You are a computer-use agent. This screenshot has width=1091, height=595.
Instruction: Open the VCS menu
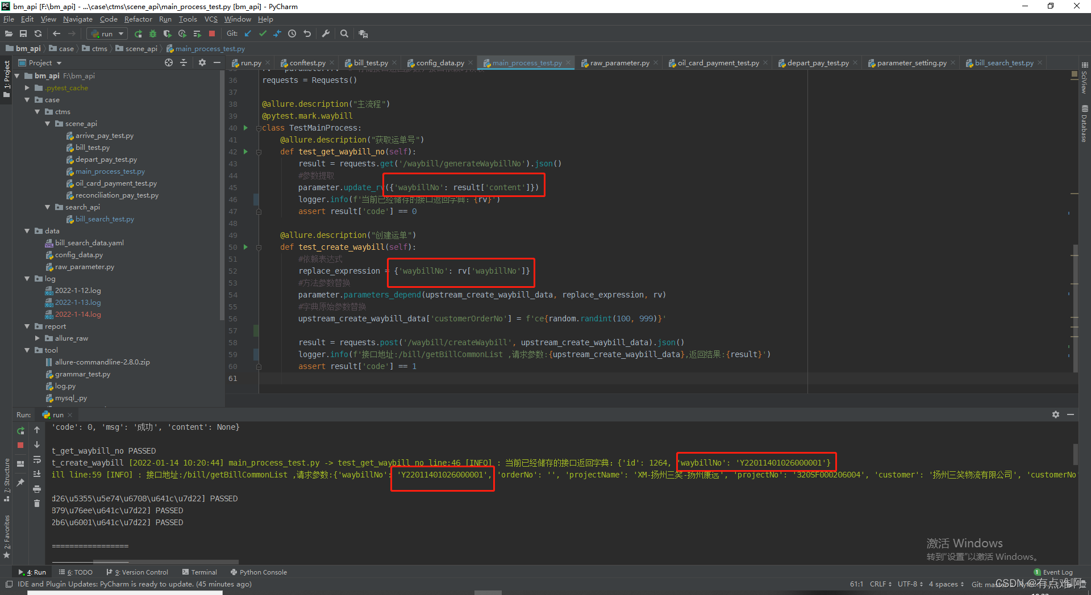211,19
